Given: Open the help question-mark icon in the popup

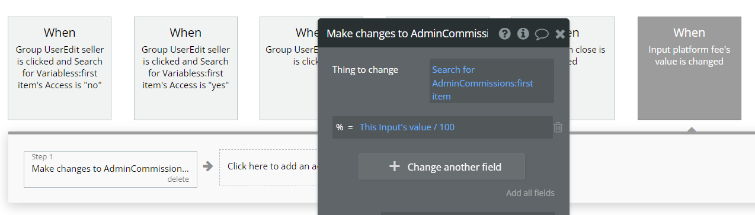Looking at the screenshot, I should coord(504,34).
